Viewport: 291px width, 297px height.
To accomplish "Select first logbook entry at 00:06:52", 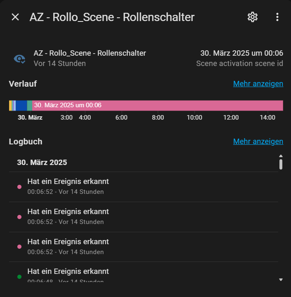I will tap(144, 187).
